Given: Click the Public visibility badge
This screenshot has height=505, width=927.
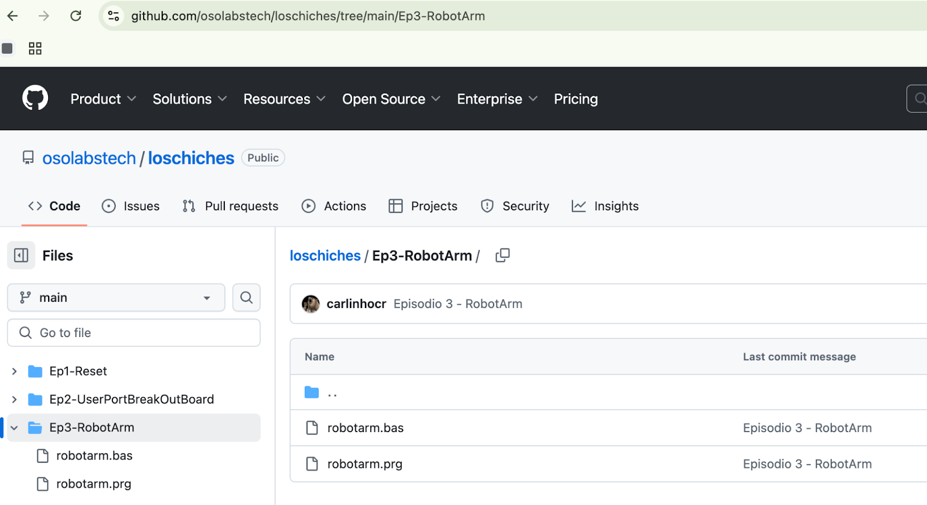Looking at the screenshot, I should tap(263, 158).
